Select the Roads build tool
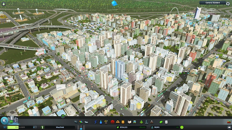The image size is (232, 130). click(76, 122)
